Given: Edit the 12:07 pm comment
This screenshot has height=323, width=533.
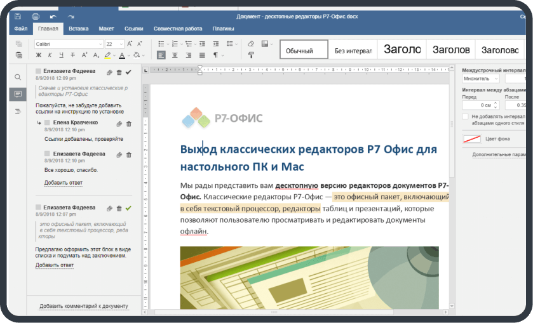Looking at the screenshot, I should click(x=109, y=209).
